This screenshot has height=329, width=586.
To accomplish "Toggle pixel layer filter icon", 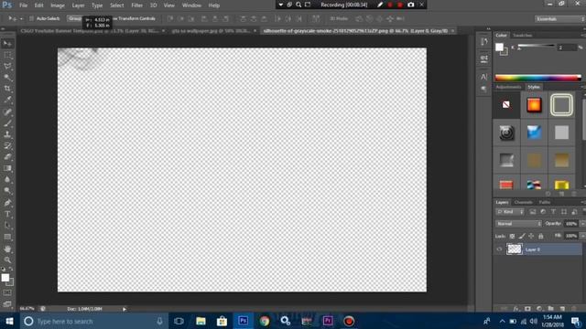I will pyautogui.click(x=533, y=212).
